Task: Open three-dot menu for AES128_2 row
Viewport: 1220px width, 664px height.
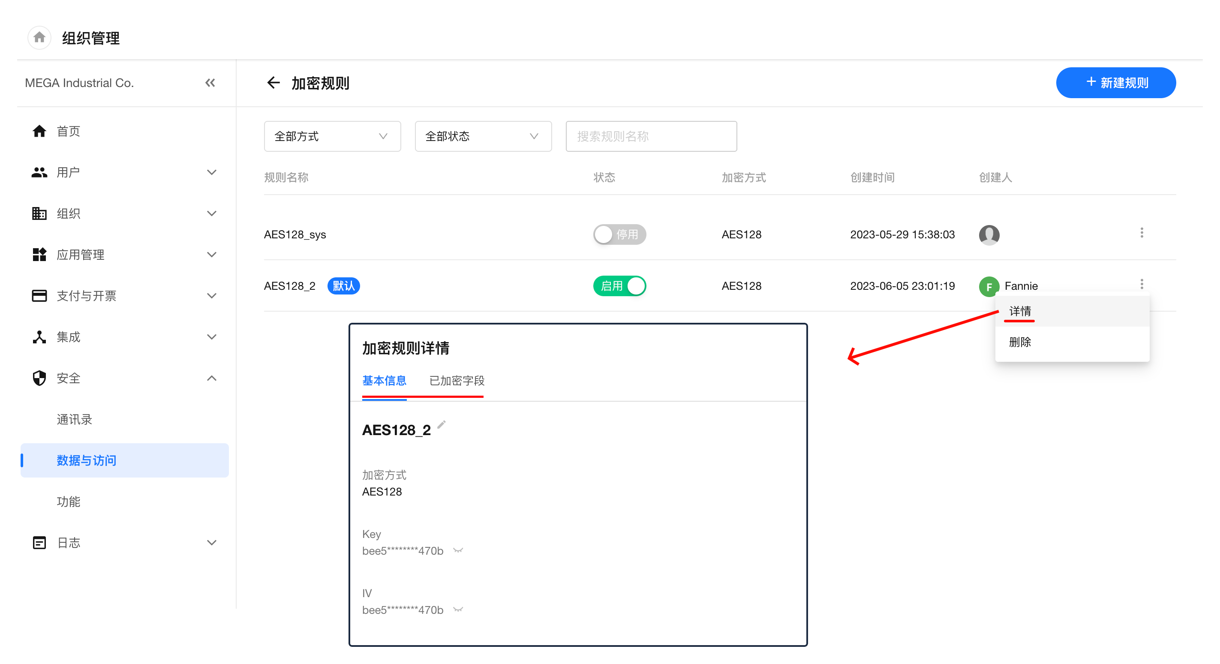Action: tap(1142, 284)
